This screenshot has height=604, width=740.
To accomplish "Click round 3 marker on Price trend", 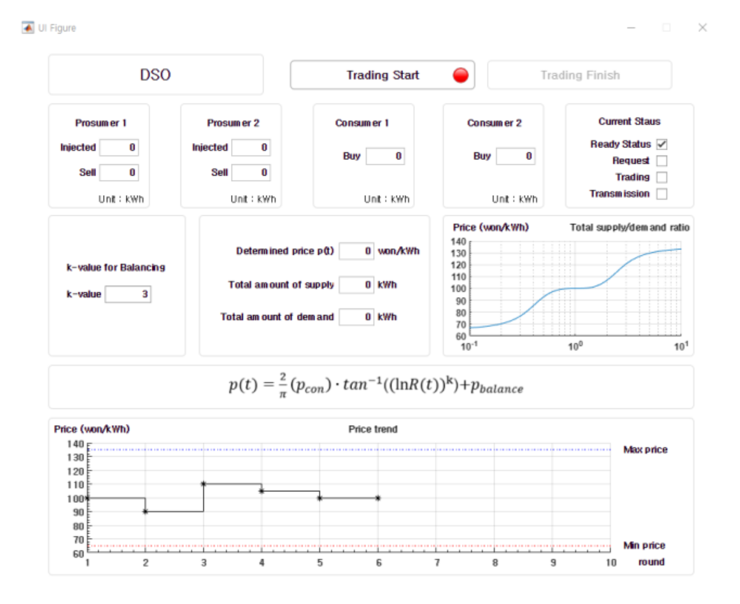I will pyautogui.click(x=203, y=484).
